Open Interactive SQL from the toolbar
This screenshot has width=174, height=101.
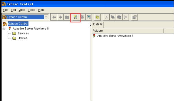point(89,17)
